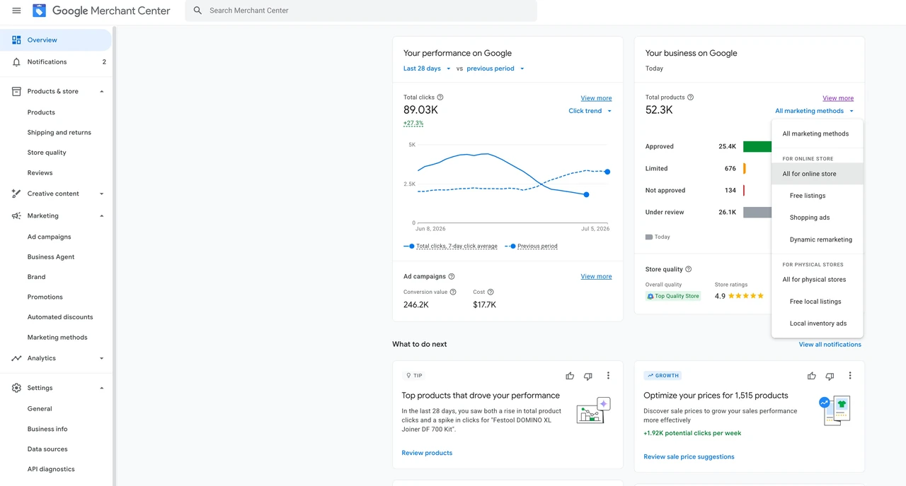The width and height of the screenshot is (906, 486).
Task: Collapse the Settings section
Action: click(x=101, y=388)
